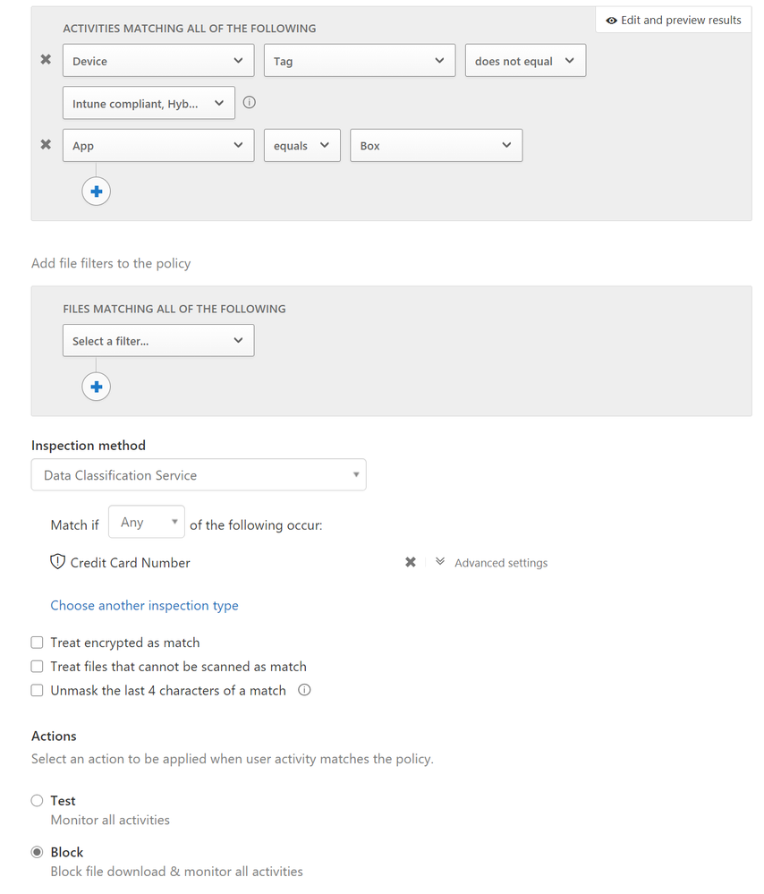The width and height of the screenshot is (764, 894).
Task: Open the Select a filter dropdown
Action: pos(158,341)
